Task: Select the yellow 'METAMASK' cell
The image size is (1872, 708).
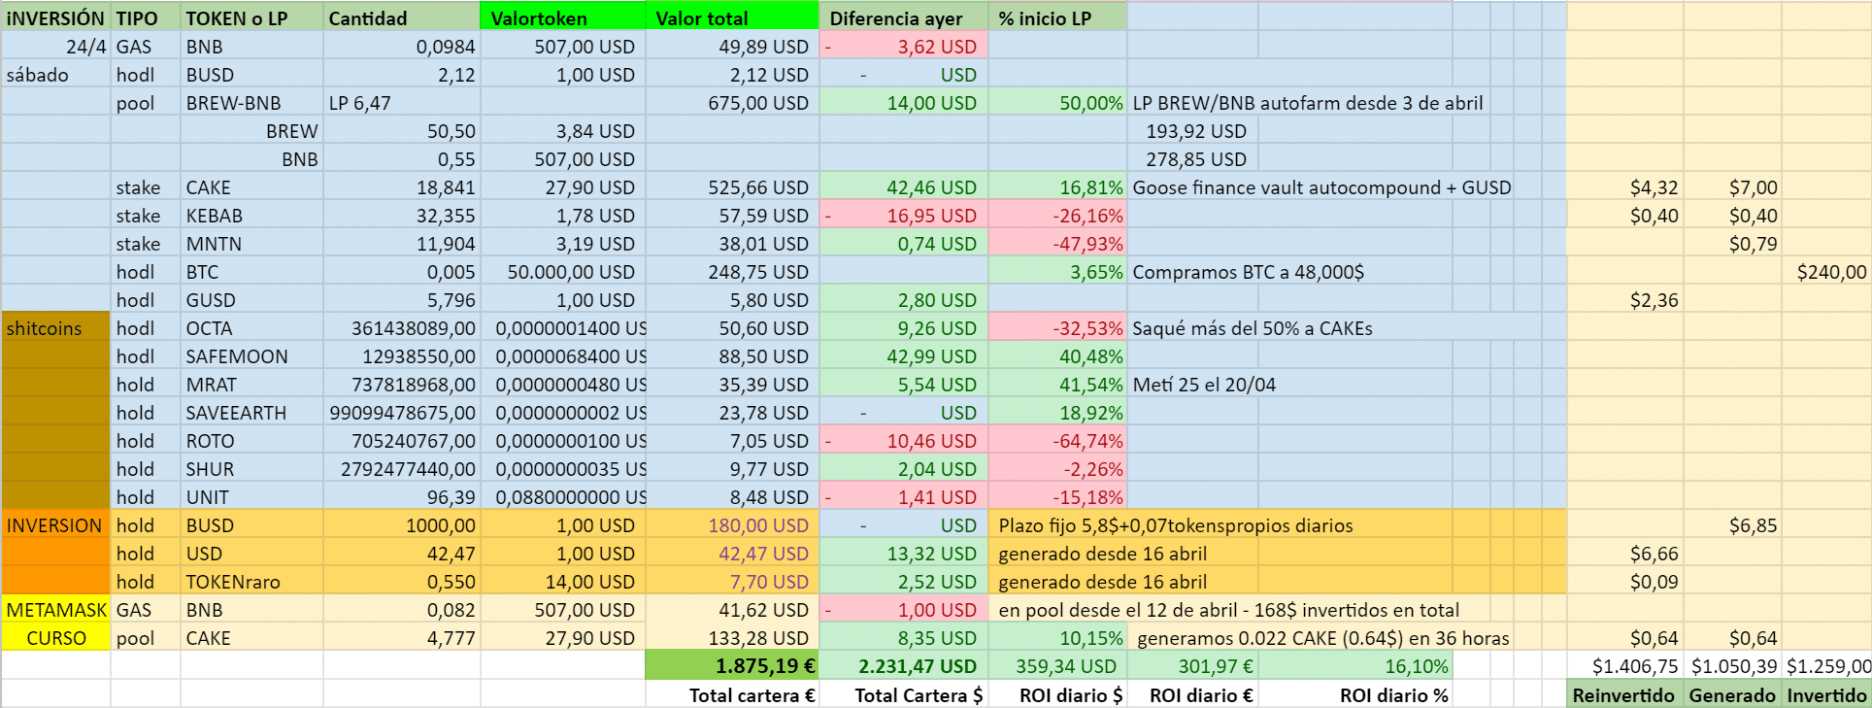Action: pos(55,609)
